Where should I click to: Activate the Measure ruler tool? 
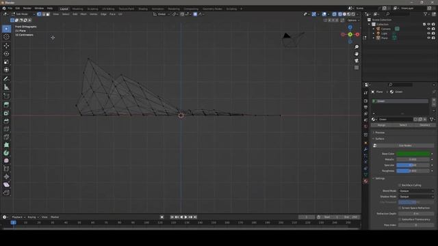tap(6, 87)
